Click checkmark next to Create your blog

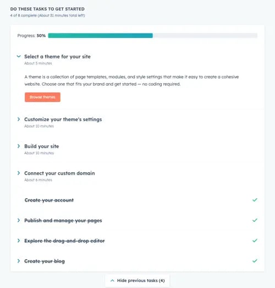pos(255,261)
